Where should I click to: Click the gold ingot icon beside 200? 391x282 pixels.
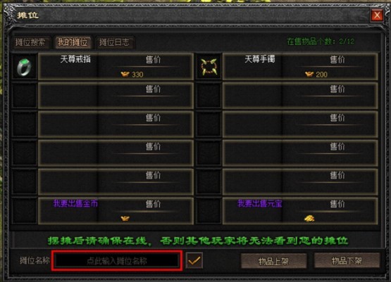[x=309, y=74]
